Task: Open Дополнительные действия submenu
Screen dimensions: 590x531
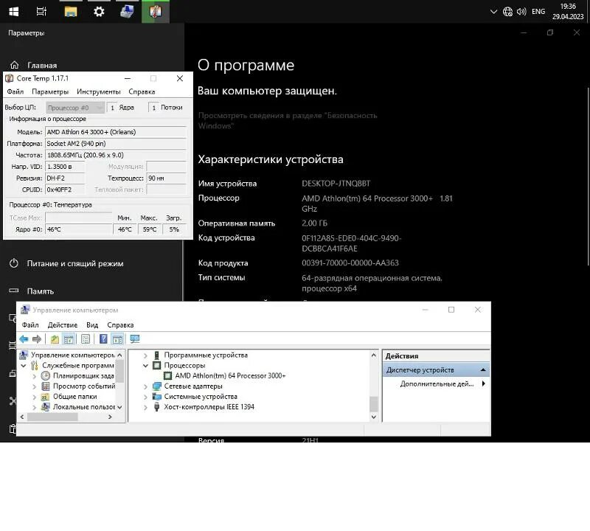Action: [x=443, y=383]
